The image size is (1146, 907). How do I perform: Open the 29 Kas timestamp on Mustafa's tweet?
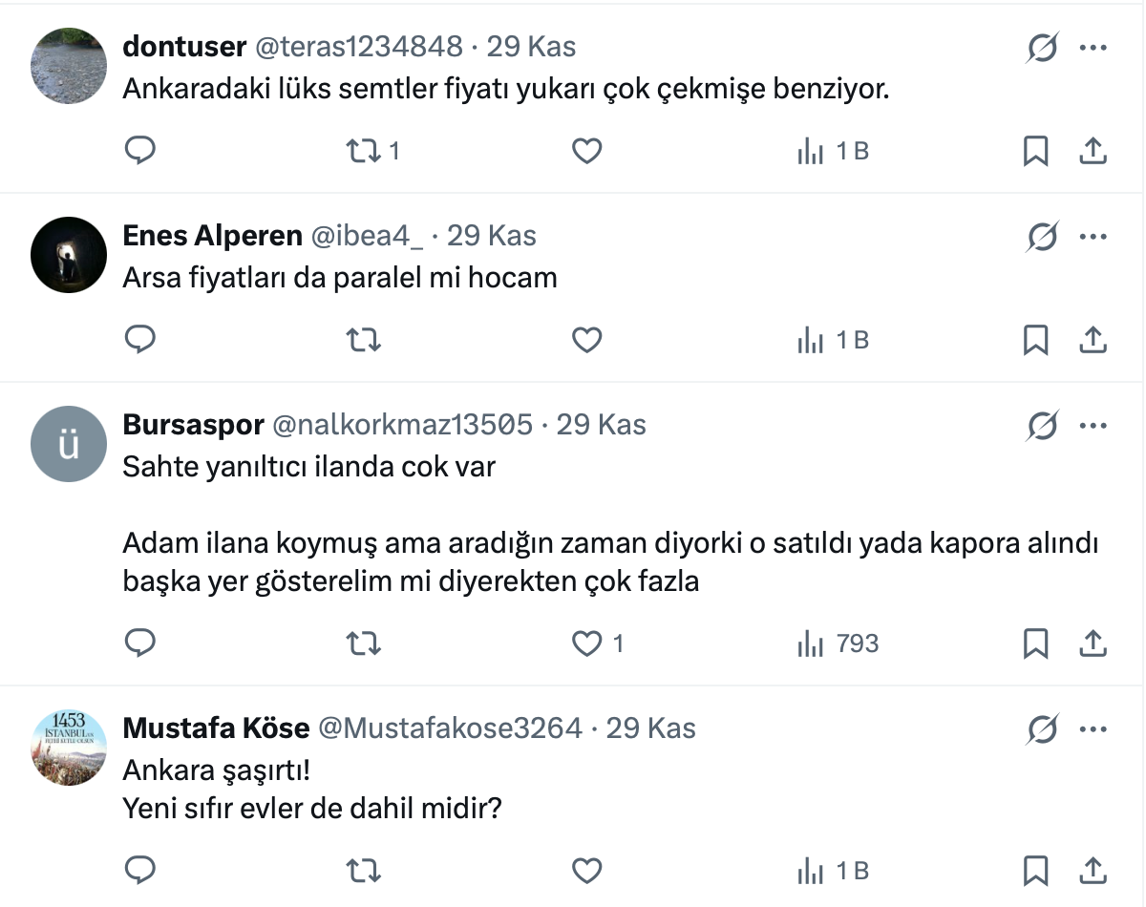(x=650, y=728)
